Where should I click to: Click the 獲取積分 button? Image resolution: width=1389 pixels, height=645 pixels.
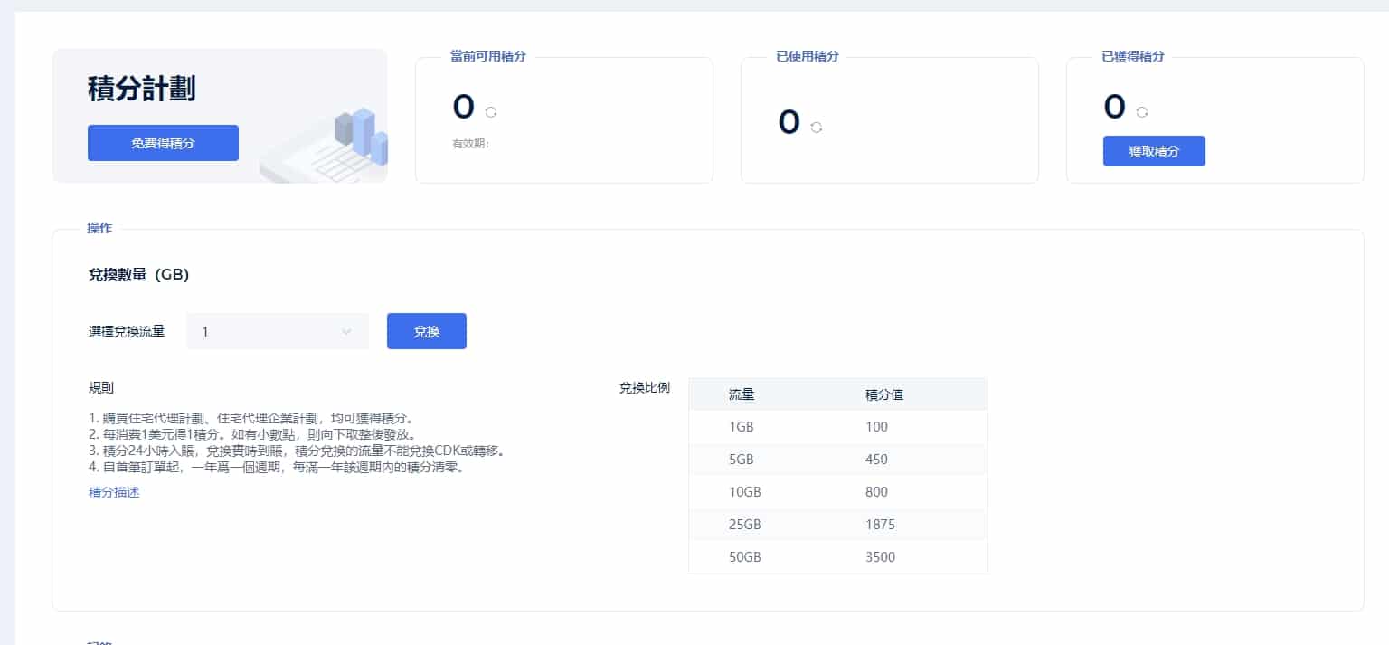coord(1154,151)
